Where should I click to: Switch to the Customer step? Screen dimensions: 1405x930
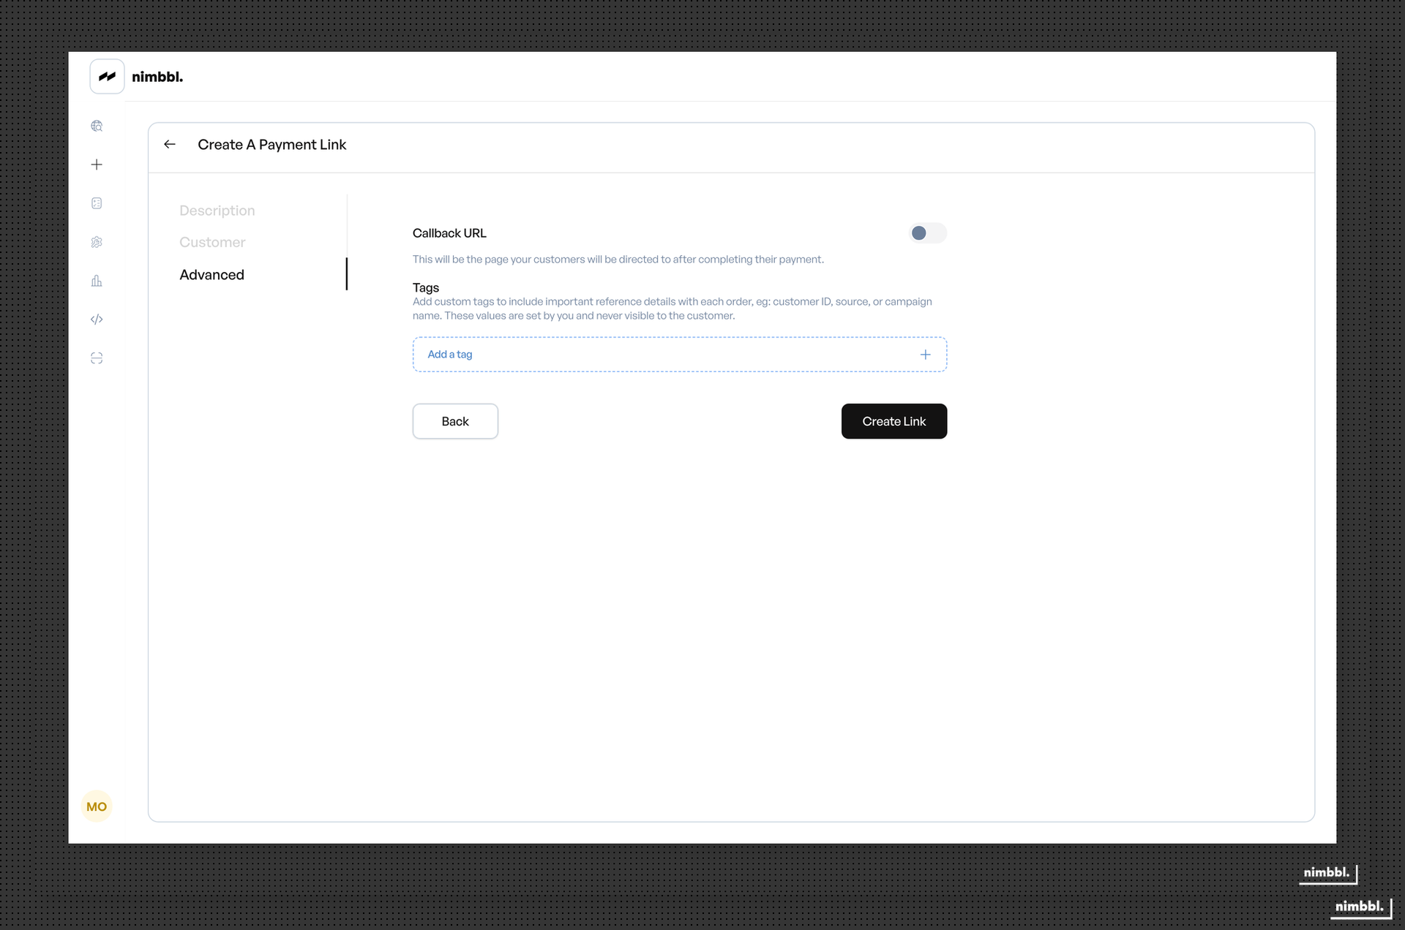click(212, 242)
